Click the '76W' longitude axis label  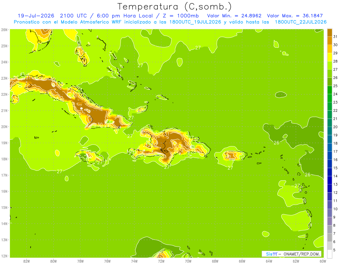pos(107,261)
